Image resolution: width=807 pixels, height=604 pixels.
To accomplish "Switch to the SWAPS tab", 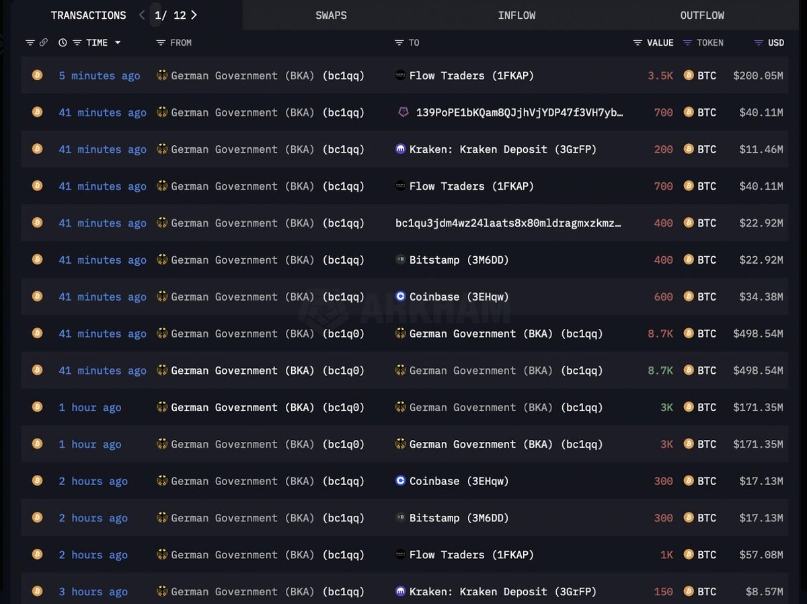I will pyautogui.click(x=332, y=15).
